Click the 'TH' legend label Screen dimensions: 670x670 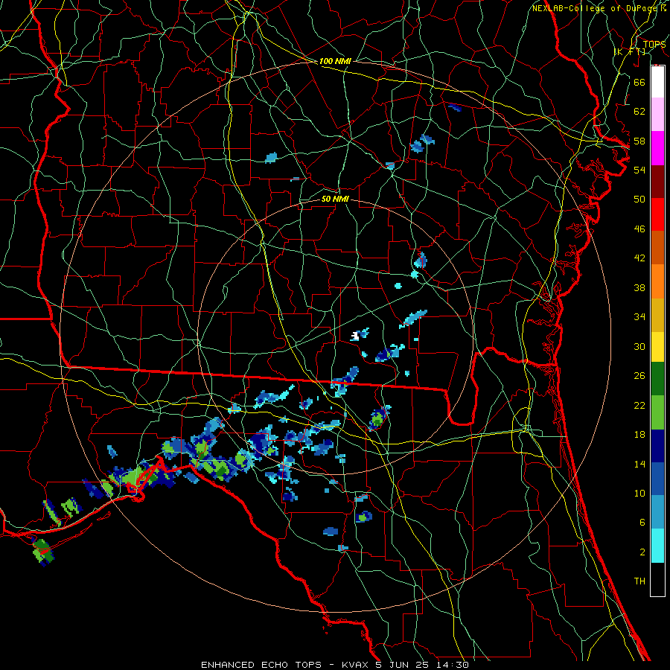pos(639,581)
